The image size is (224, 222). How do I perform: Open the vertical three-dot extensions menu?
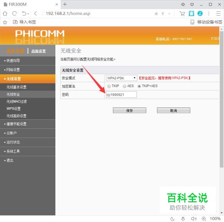click(209, 13)
